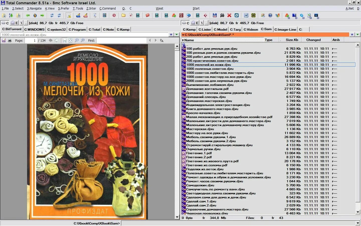Sort by Size.Kb column header
This screenshot has height=226, width=361.
(x=291, y=40)
